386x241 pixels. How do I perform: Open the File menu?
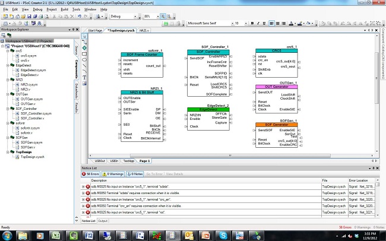(6, 9)
